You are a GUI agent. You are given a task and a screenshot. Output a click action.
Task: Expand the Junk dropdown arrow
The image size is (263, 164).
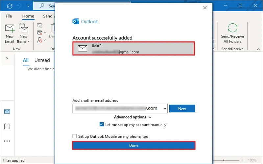[45, 40]
